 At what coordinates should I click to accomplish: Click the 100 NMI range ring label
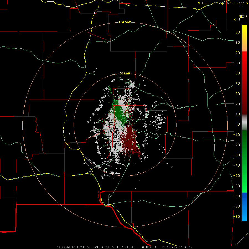[x=125, y=22]
